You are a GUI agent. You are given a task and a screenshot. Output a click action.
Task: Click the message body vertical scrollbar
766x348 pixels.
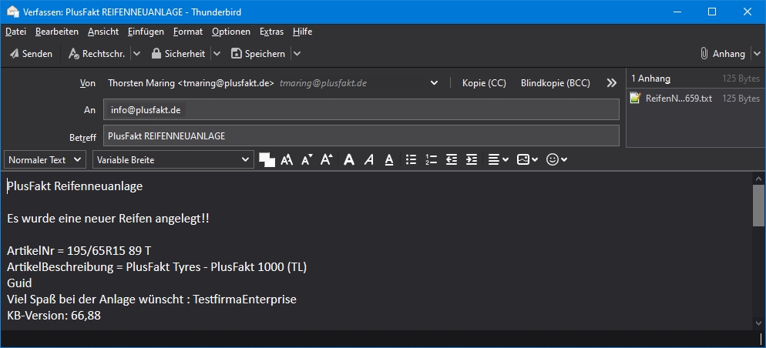pyautogui.click(x=758, y=206)
